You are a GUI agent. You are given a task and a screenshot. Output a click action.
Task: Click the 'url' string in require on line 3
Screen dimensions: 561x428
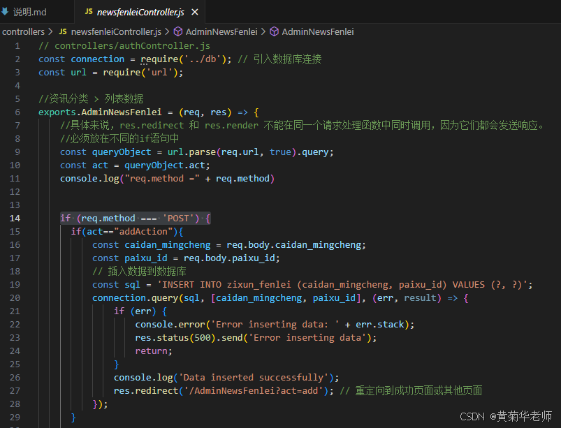point(159,72)
